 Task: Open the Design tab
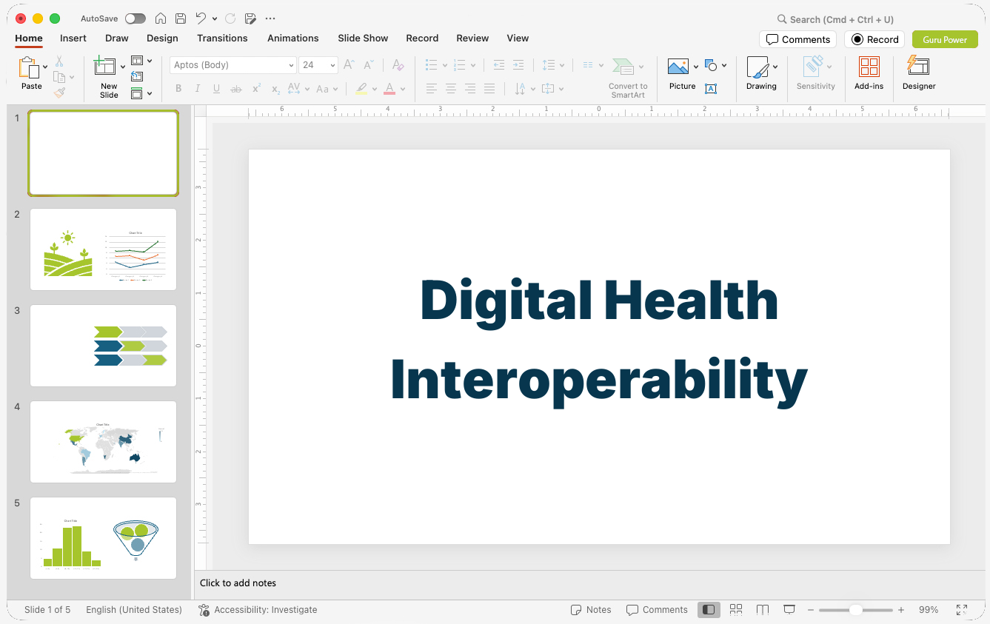point(162,38)
